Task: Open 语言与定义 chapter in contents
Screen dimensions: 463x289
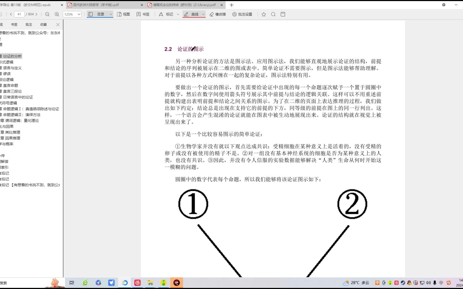Action: click(x=11, y=68)
